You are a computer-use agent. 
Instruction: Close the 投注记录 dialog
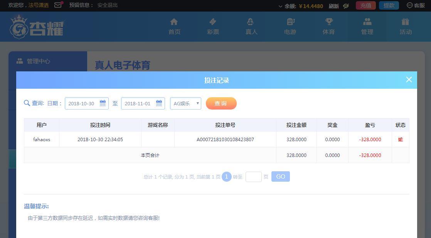(x=409, y=79)
